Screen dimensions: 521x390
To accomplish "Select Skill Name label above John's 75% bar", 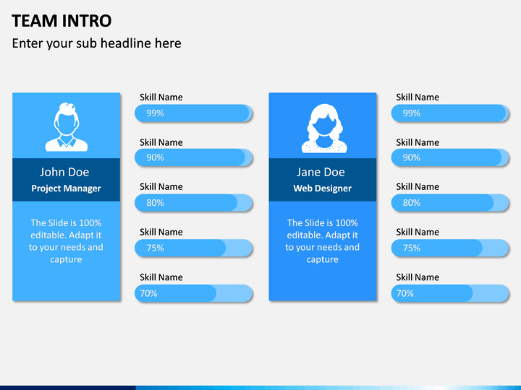I will 161,232.
